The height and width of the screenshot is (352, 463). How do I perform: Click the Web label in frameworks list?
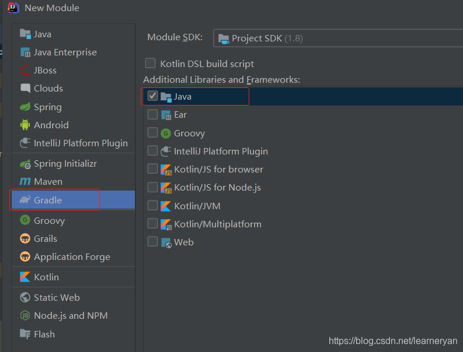pyautogui.click(x=184, y=242)
